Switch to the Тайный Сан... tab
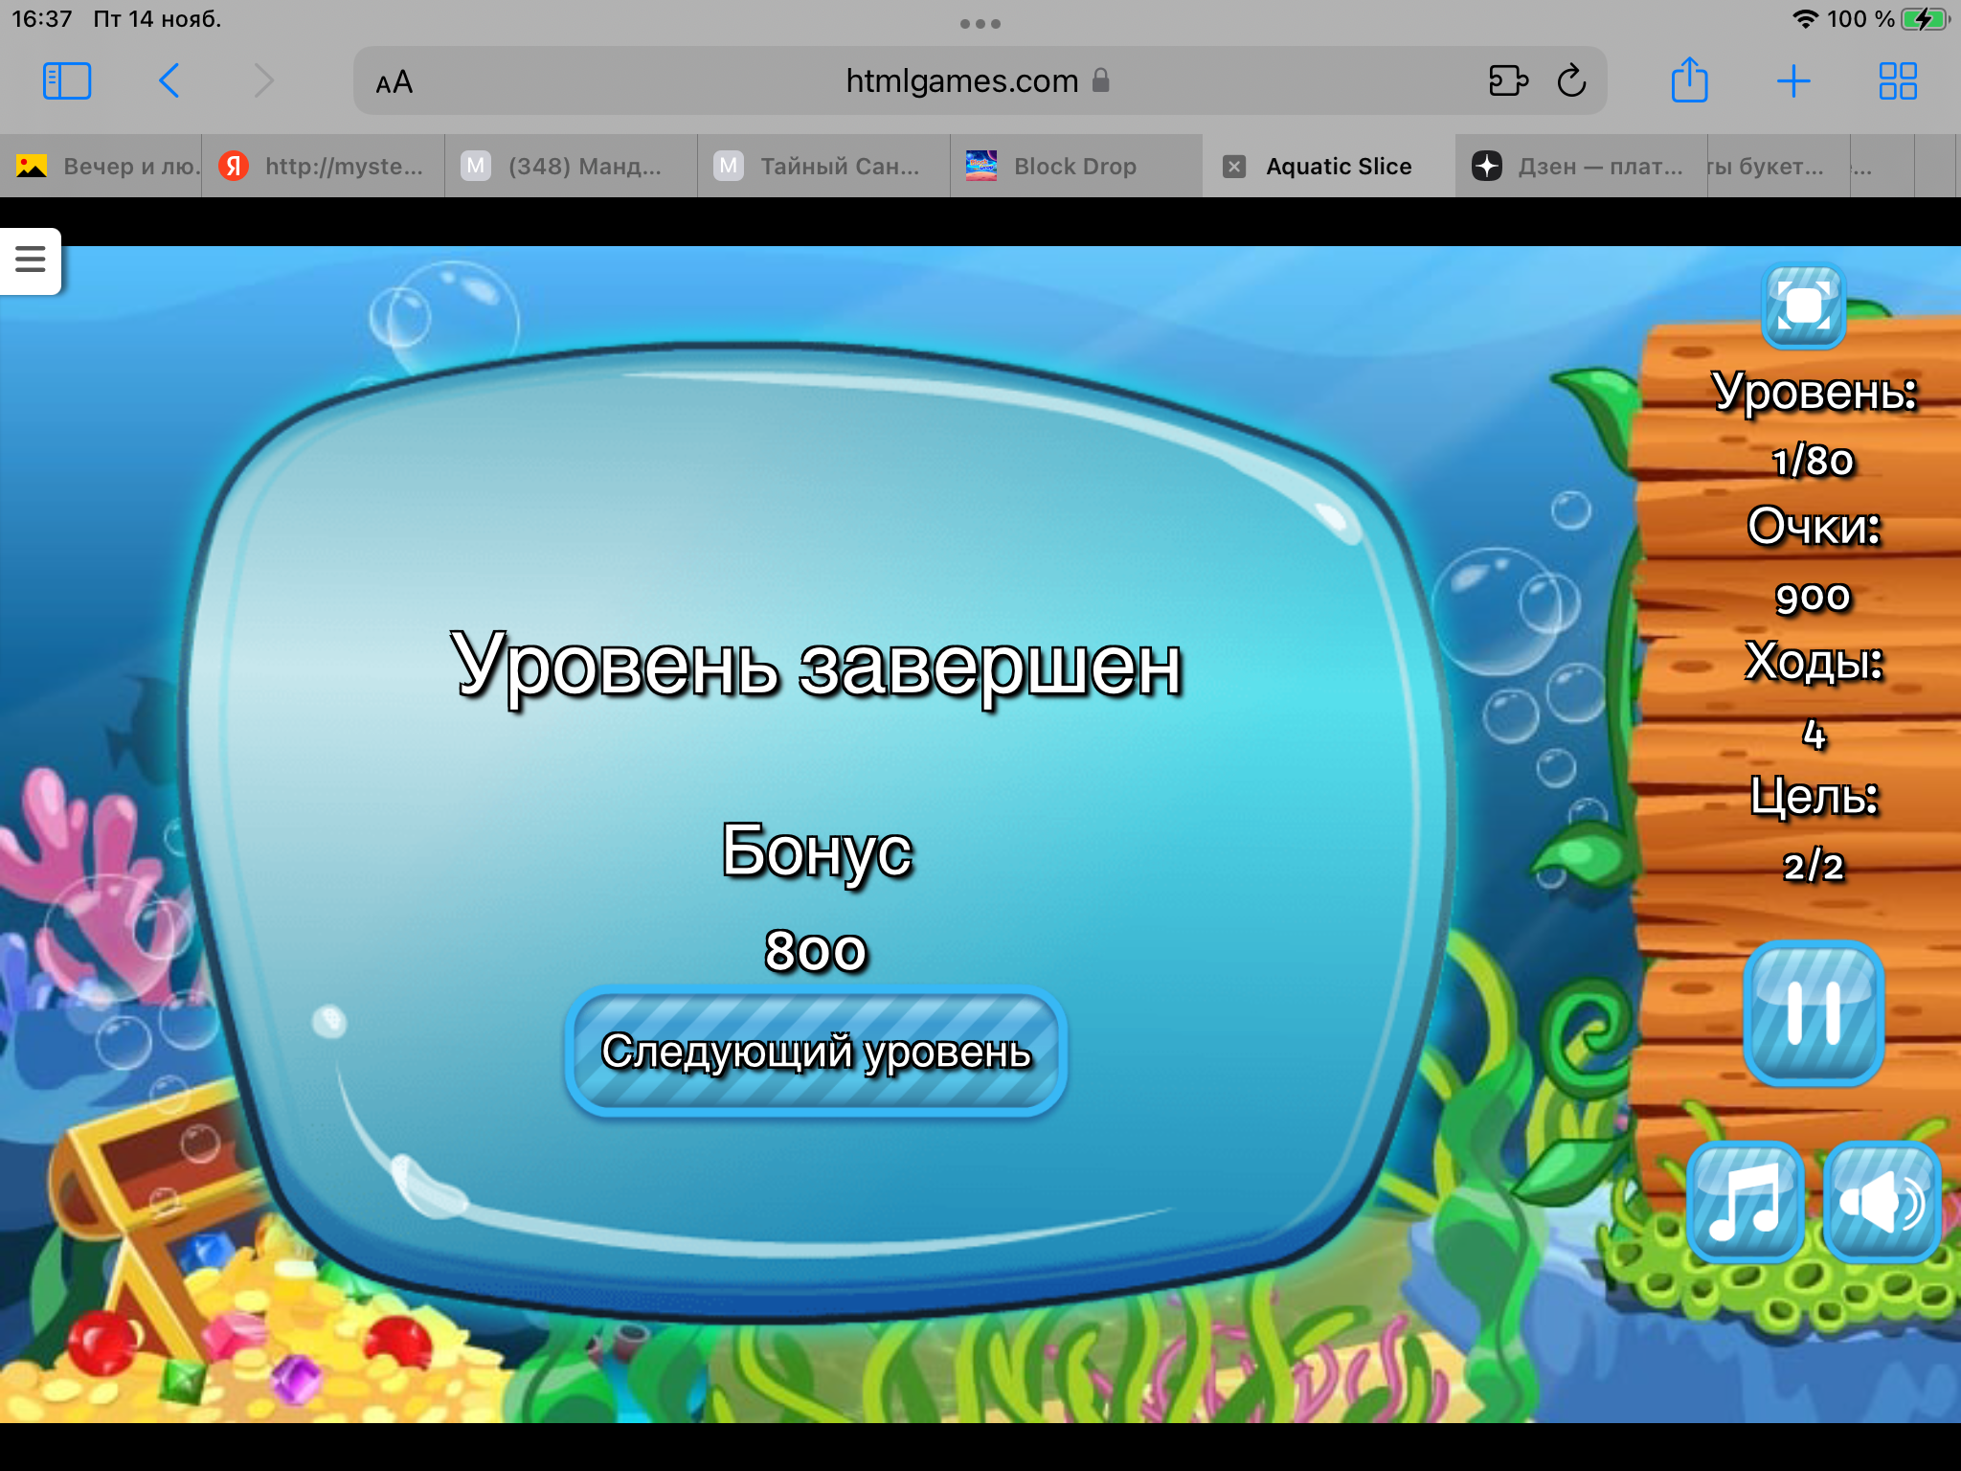The width and height of the screenshot is (1961, 1471). click(823, 167)
